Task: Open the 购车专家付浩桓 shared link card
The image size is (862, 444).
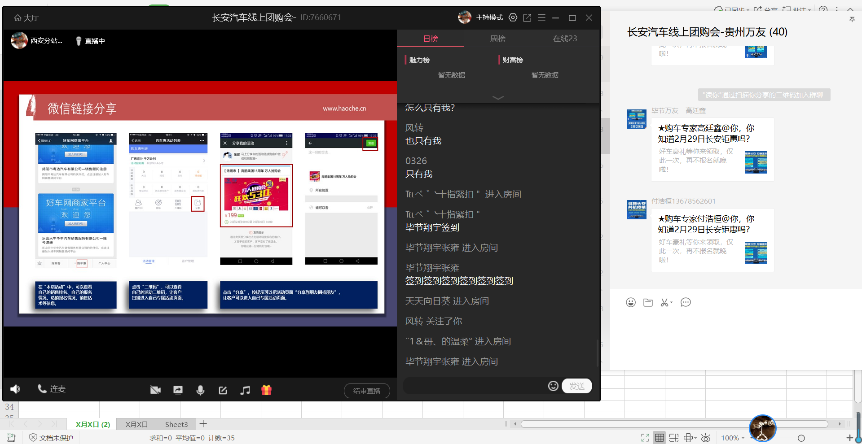Action: [712, 240]
